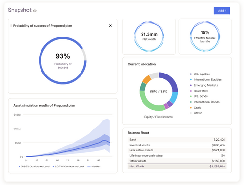The height and width of the screenshot is (185, 244).
Task: Grab the drag handle of Probability card
Action: click(11, 26)
